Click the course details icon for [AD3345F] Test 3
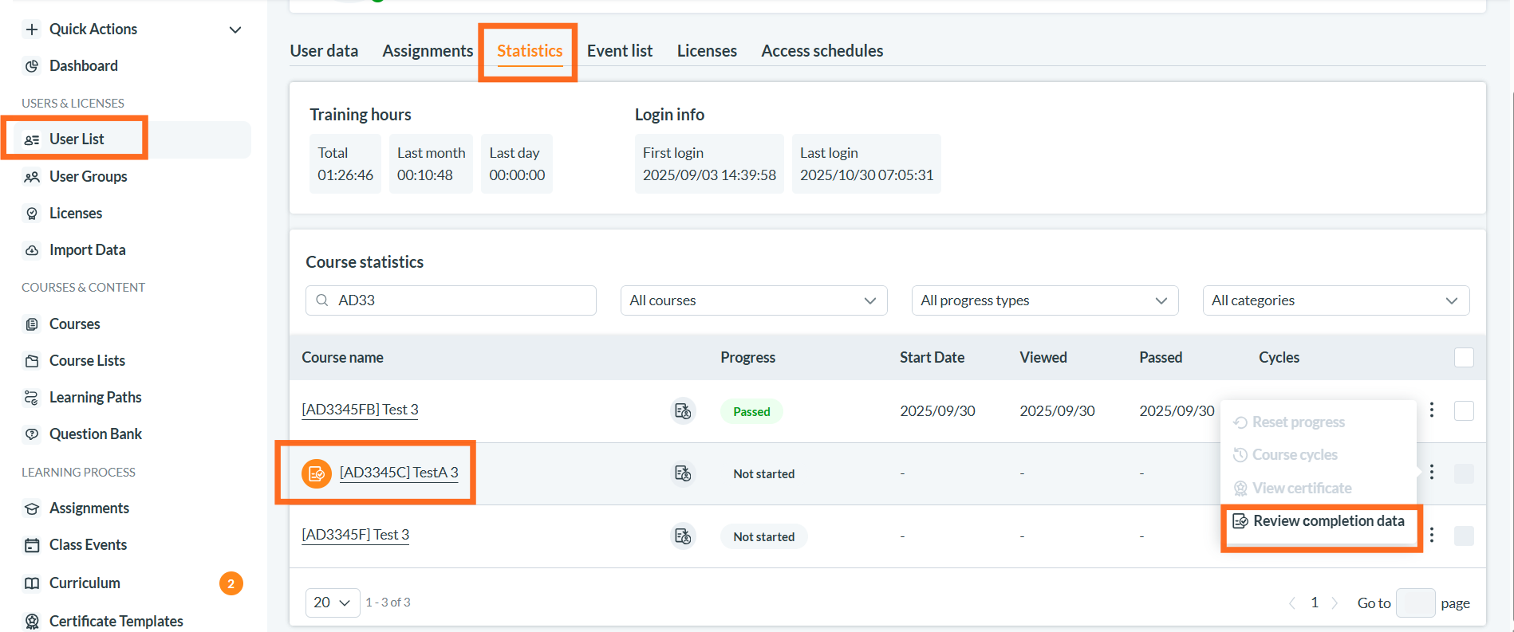1514x632 pixels. click(x=683, y=536)
